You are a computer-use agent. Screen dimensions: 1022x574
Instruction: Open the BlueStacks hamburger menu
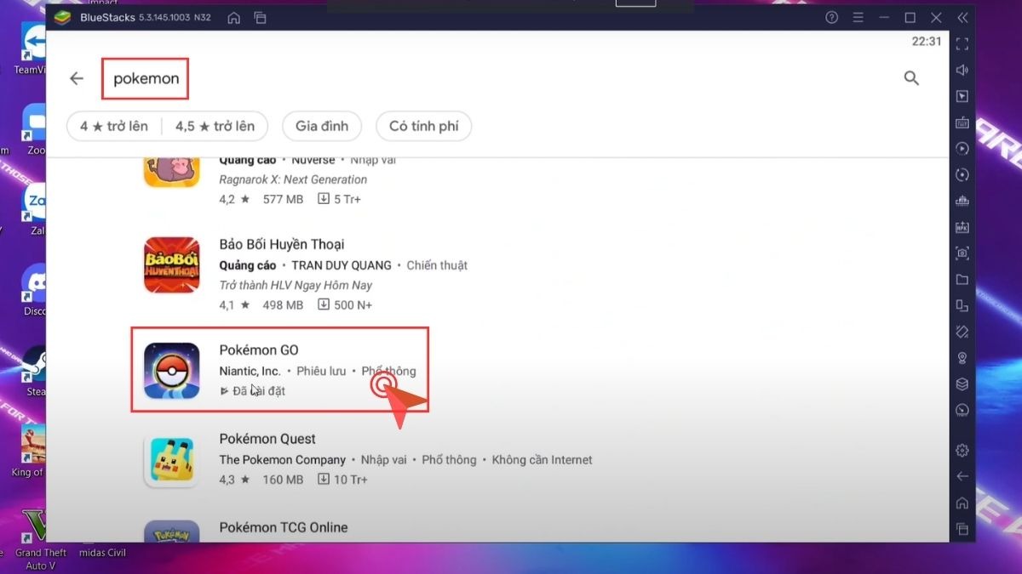858,17
